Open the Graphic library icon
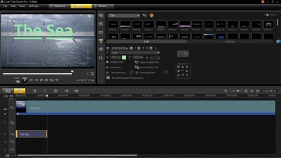 101,49
